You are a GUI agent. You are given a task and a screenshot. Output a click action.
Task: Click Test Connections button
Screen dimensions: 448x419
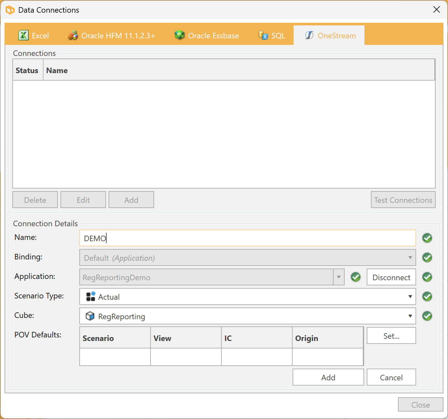coord(403,200)
